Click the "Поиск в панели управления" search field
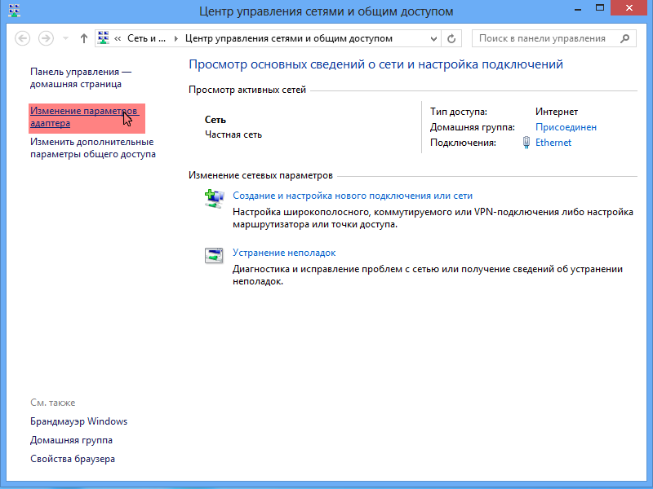The width and height of the screenshot is (653, 489). pyautogui.click(x=542, y=38)
